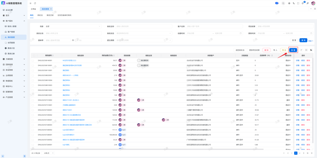The height and width of the screenshot is (158, 317).
Task: Click the settings gear icon in header
Action: coord(289,3)
